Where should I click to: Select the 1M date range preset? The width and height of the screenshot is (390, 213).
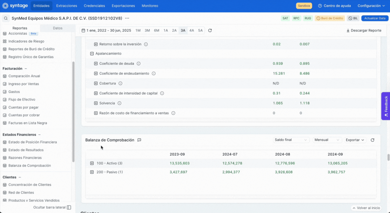coord(138,31)
